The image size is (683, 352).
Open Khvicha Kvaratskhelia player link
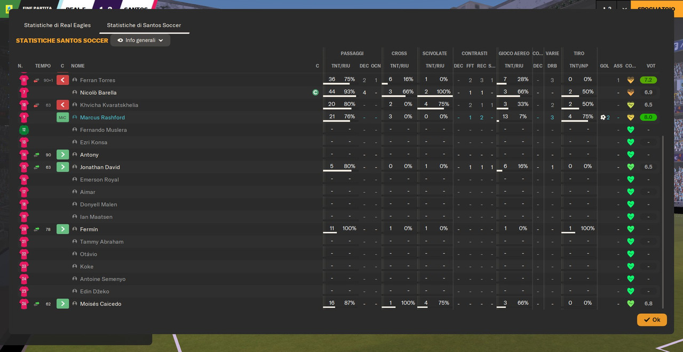coord(109,105)
